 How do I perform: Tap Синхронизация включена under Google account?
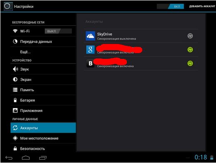pos(115,53)
